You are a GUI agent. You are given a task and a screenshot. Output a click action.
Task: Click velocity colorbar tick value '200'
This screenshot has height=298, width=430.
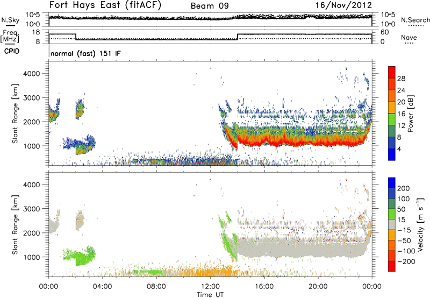tap(404, 188)
